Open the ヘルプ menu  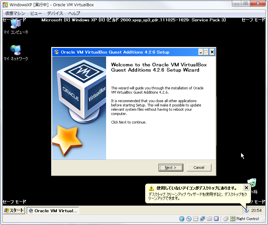pyautogui.click(x=74, y=13)
